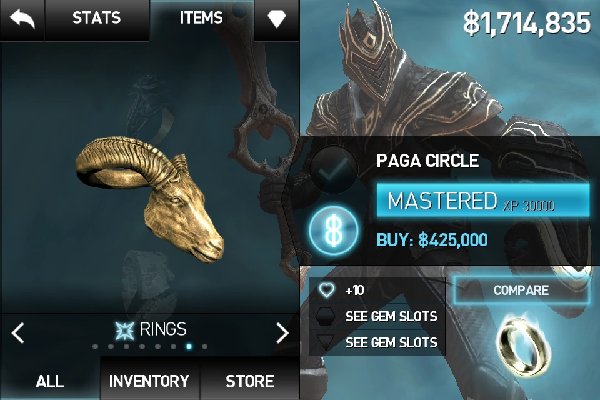Tap the hexagon gem slot icon
This screenshot has width=600, height=400.
(325, 316)
